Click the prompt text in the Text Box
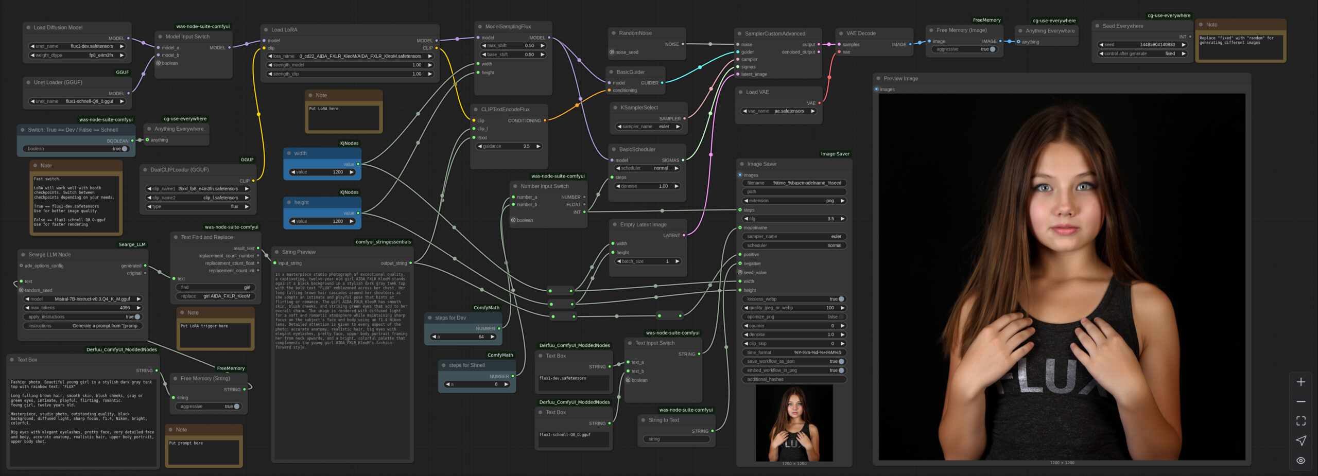The image size is (1318, 476). [82, 412]
